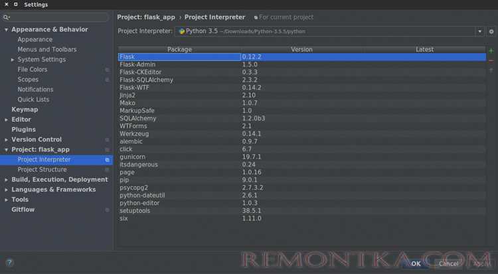
Task: Open Plugins settings
Action: click(x=23, y=130)
